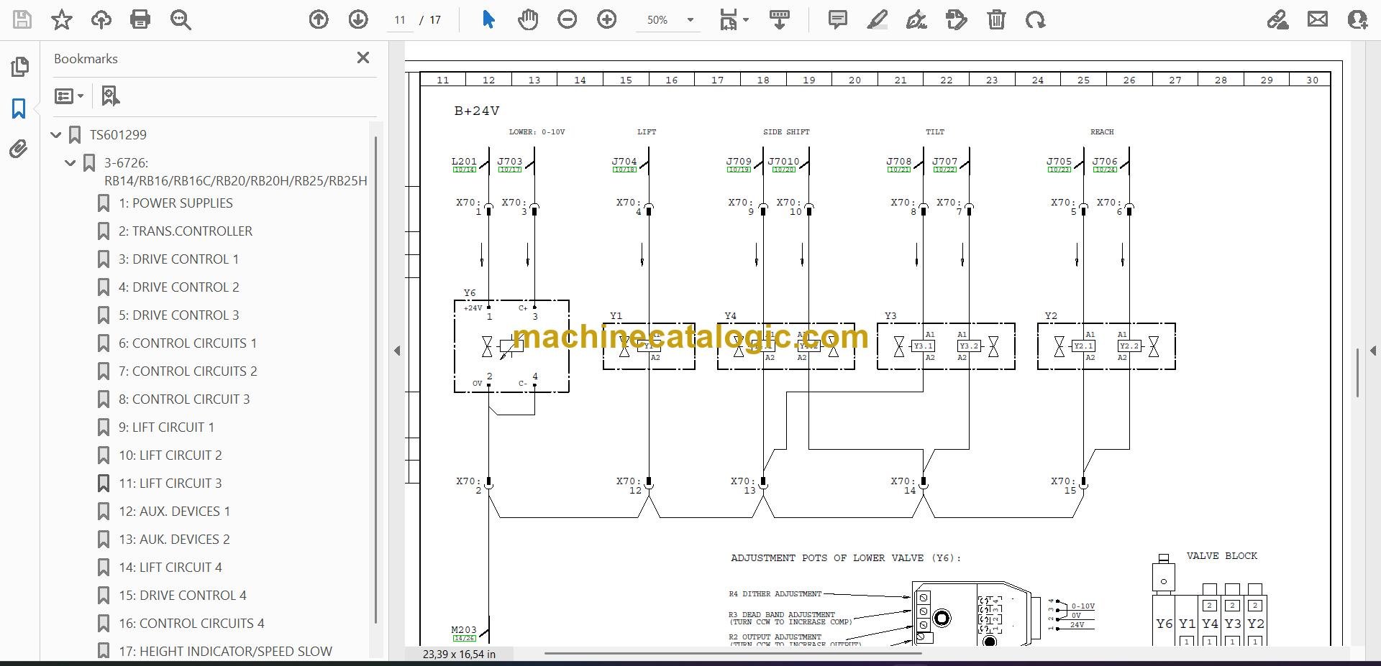Zoom in on the page
Viewport: 1381px width, 666px height.
607,19
